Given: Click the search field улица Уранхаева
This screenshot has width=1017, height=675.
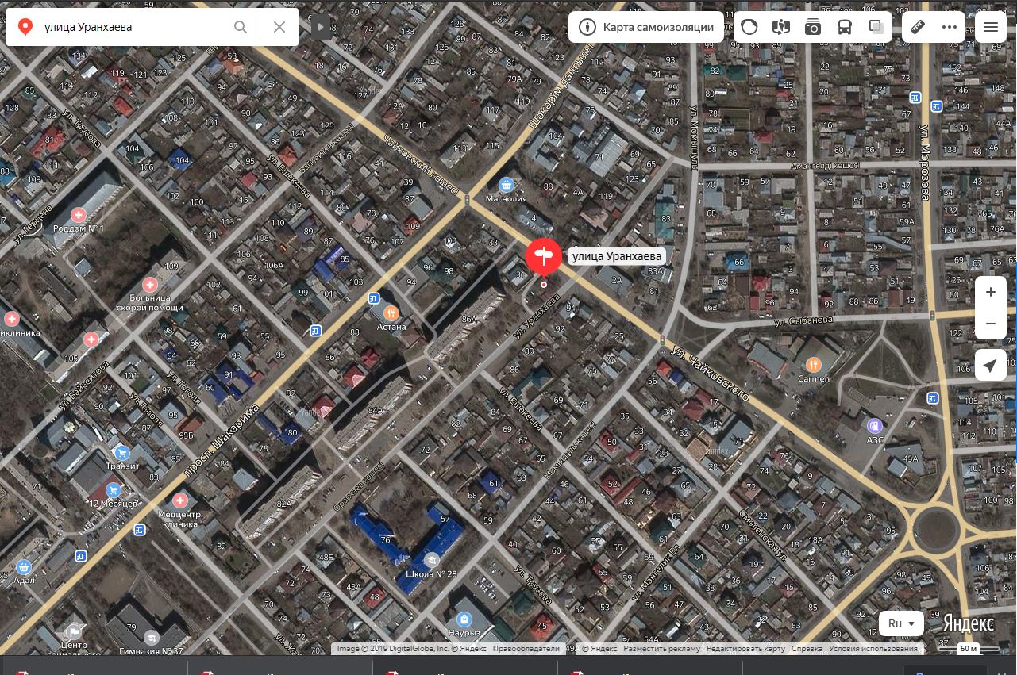Looking at the screenshot, I should [132, 27].
